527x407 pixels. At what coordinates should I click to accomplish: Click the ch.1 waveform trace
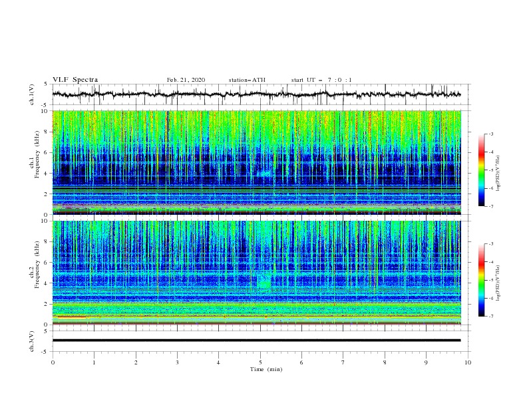[x=256, y=94]
